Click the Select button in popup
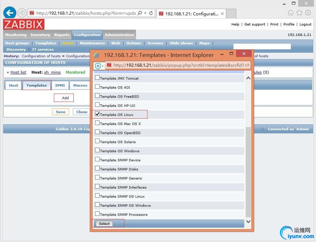 click(x=104, y=224)
